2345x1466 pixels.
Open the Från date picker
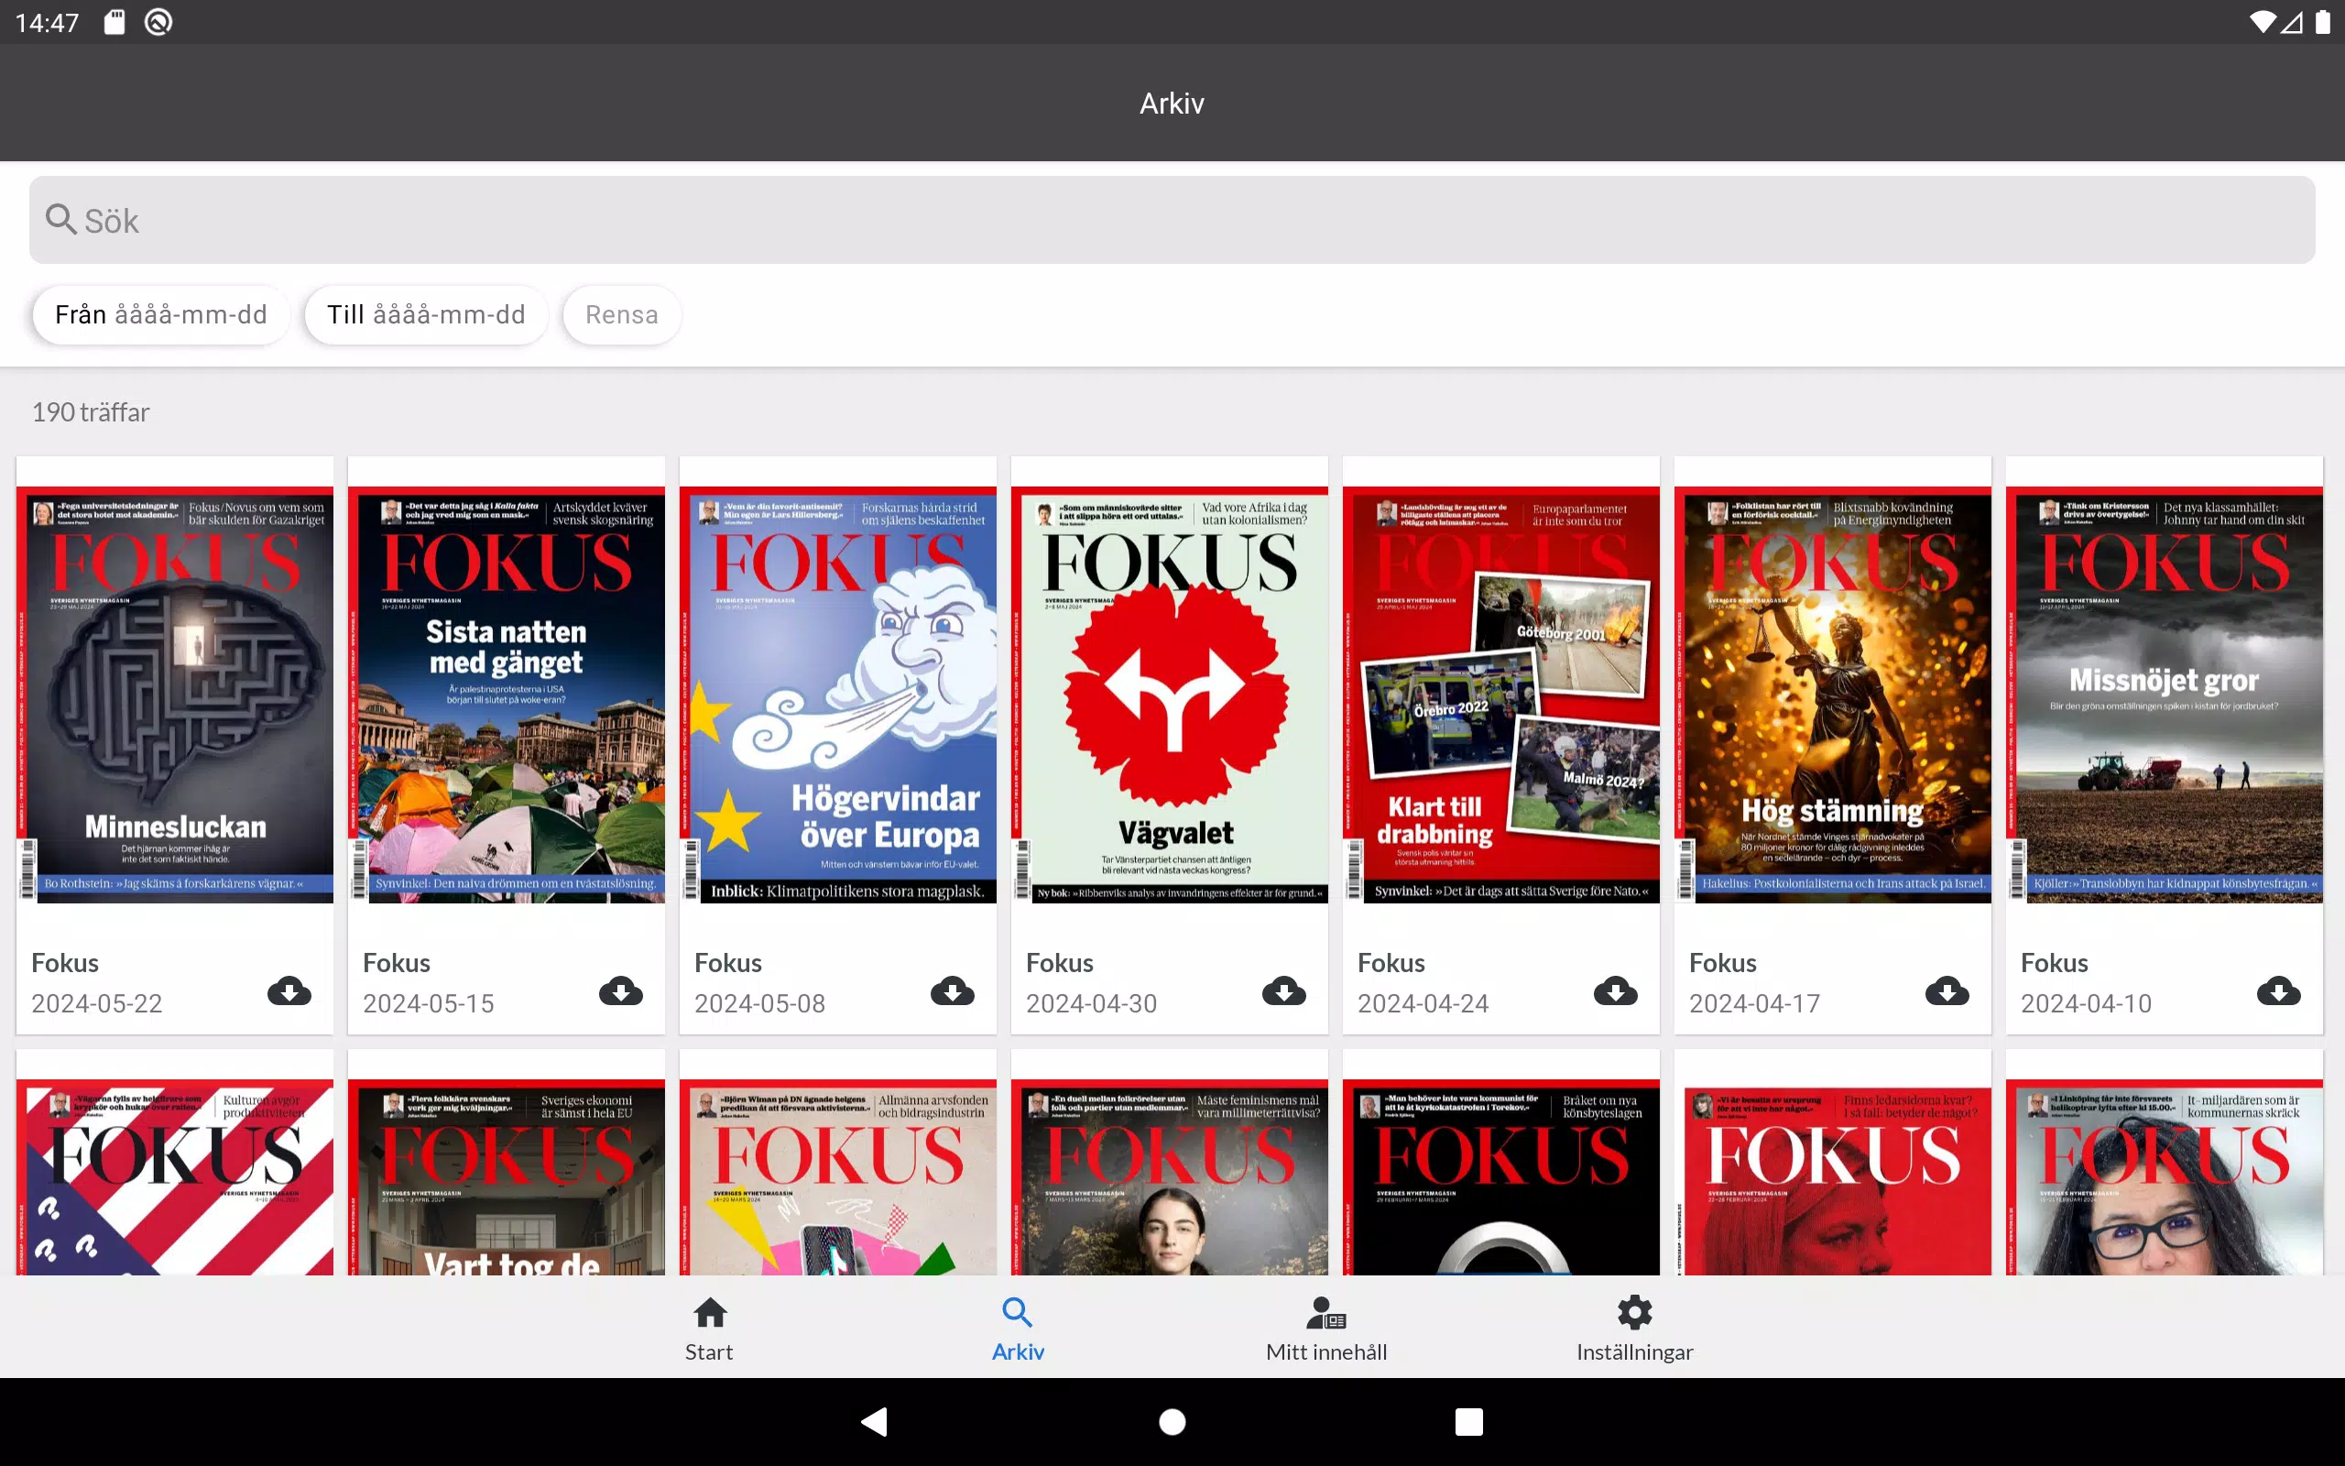tap(161, 315)
